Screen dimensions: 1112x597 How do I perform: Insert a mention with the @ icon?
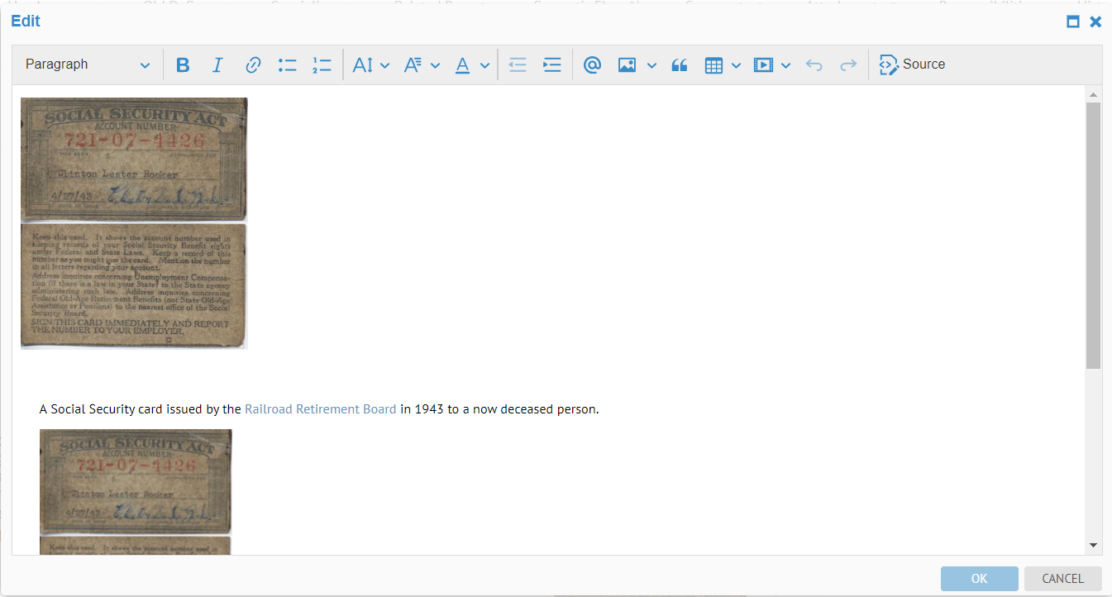[592, 65]
